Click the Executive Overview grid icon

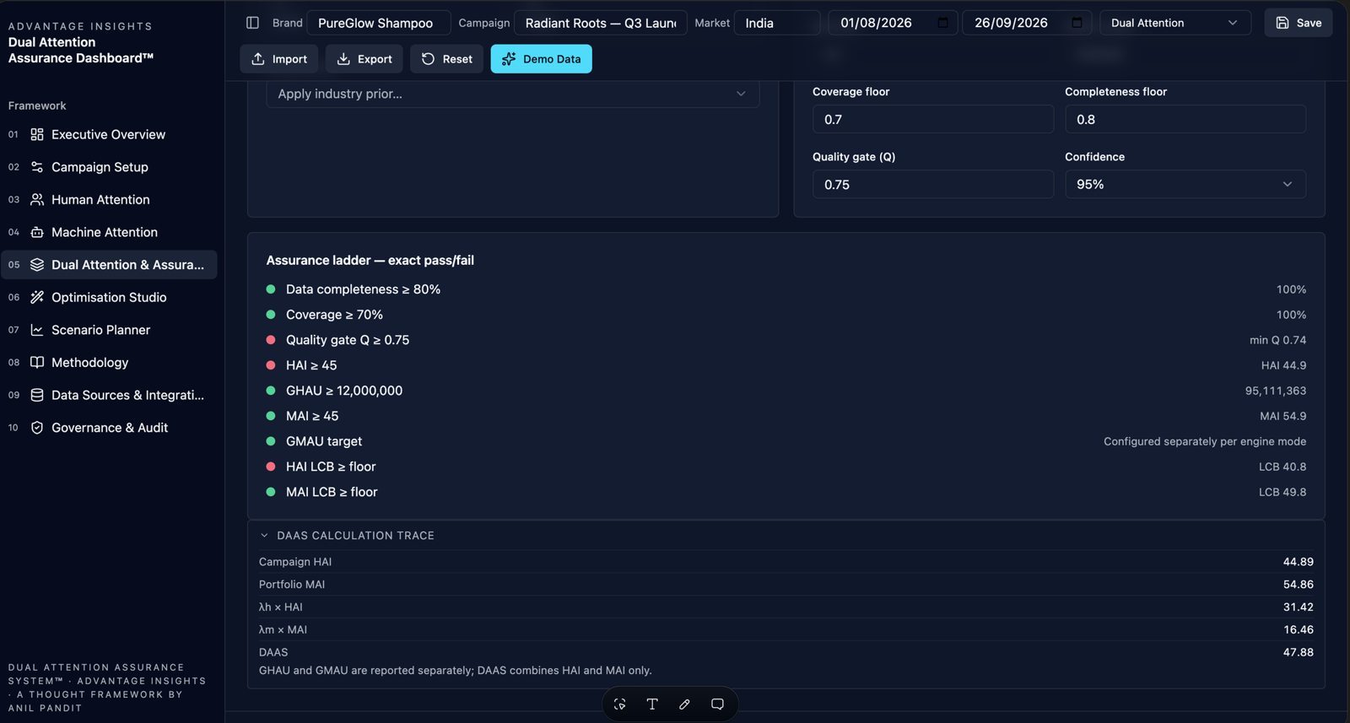[x=37, y=134]
